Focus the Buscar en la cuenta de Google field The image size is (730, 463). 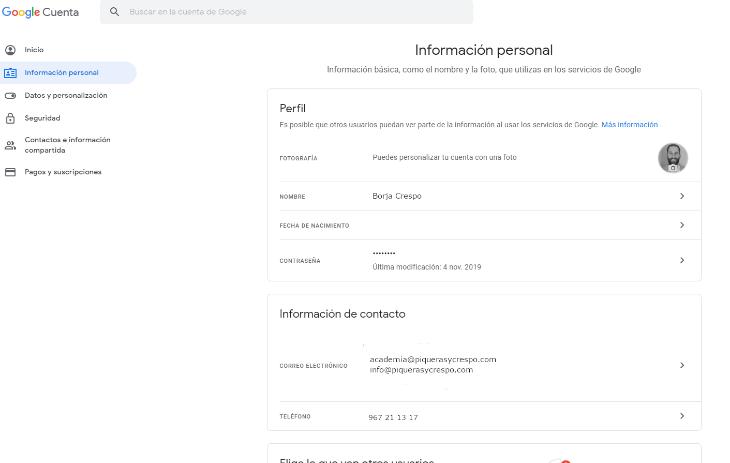287,12
